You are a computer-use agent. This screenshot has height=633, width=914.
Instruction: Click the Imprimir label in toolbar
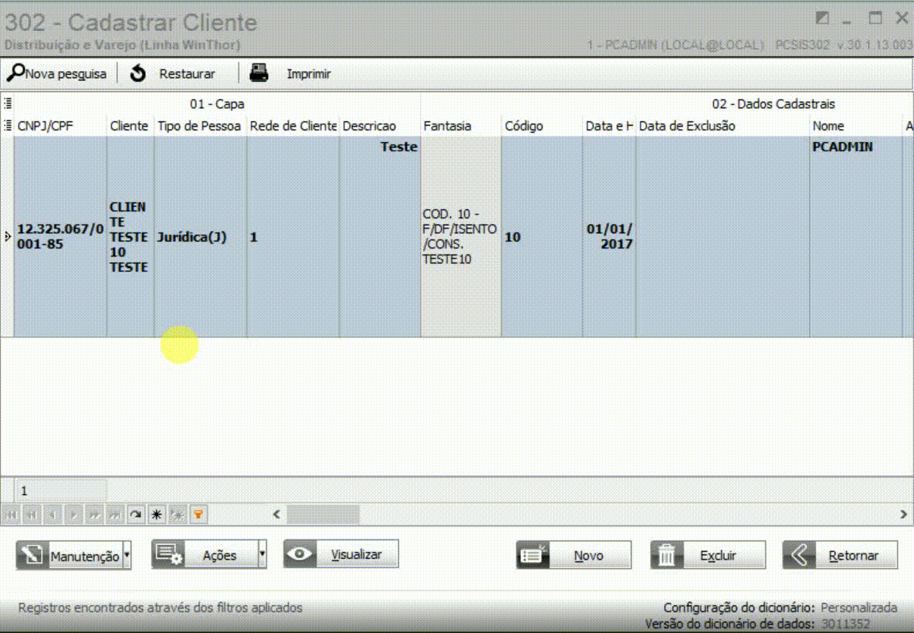(x=308, y=74)
